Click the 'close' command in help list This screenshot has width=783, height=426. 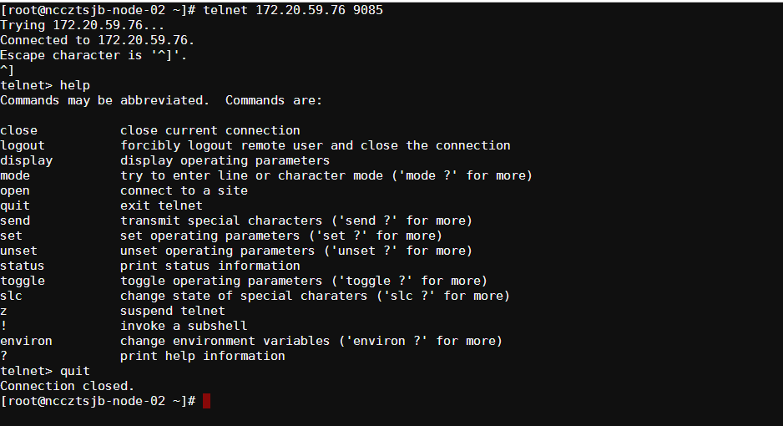(19, 130)
